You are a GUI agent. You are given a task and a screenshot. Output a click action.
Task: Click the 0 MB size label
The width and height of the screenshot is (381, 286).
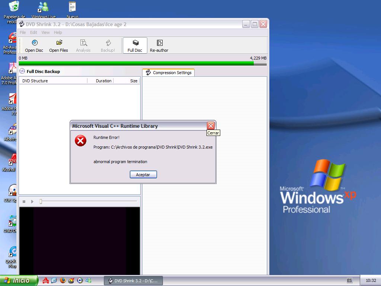click(x=23, y=58)
